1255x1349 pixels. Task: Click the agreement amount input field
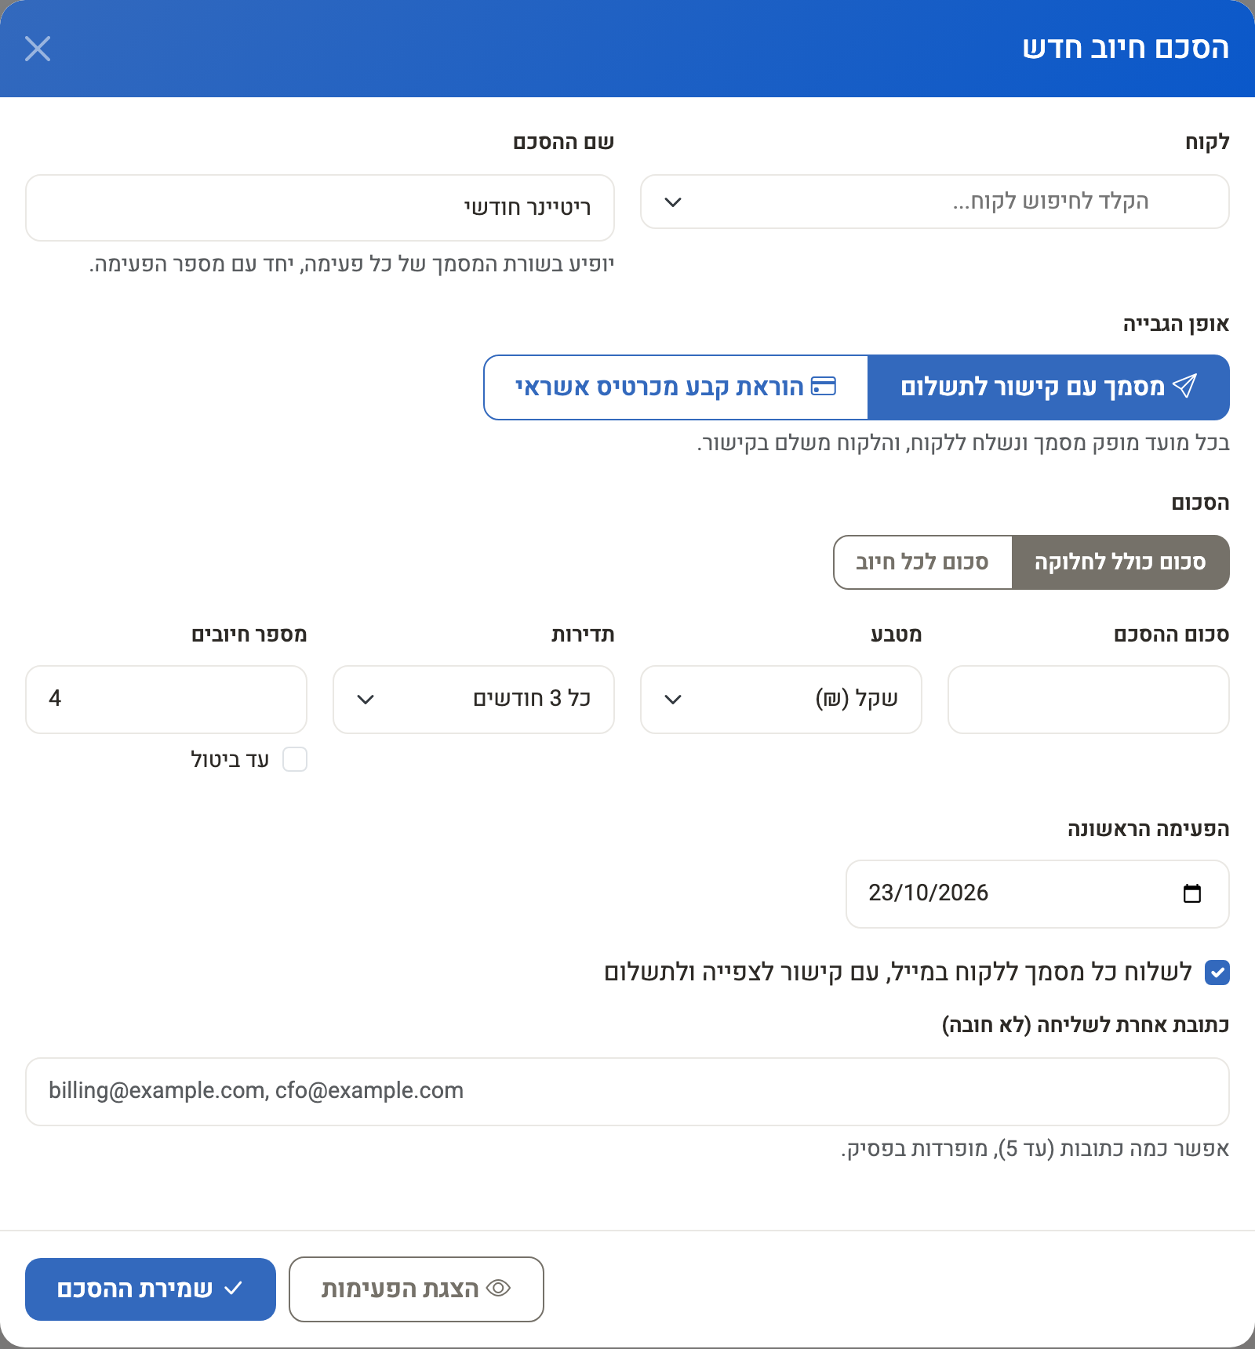1089,700
